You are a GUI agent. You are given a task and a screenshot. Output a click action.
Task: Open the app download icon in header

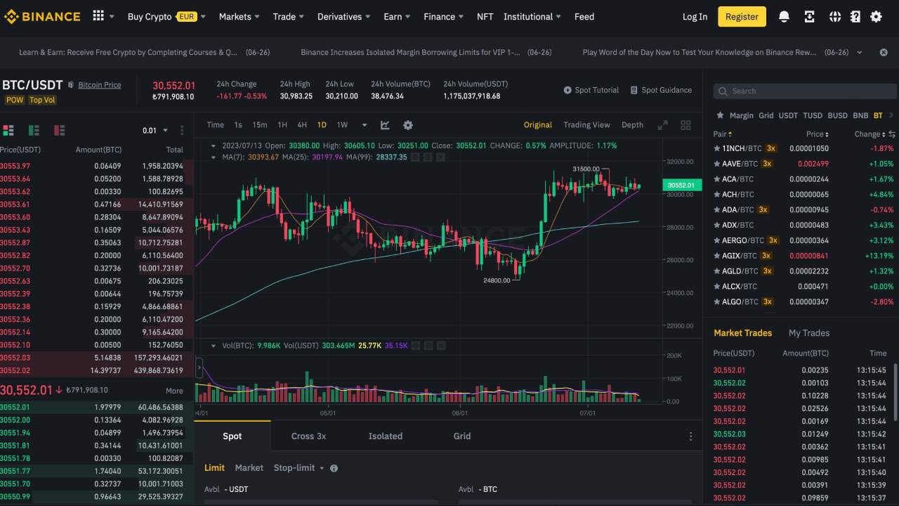[x=810, y=17]
